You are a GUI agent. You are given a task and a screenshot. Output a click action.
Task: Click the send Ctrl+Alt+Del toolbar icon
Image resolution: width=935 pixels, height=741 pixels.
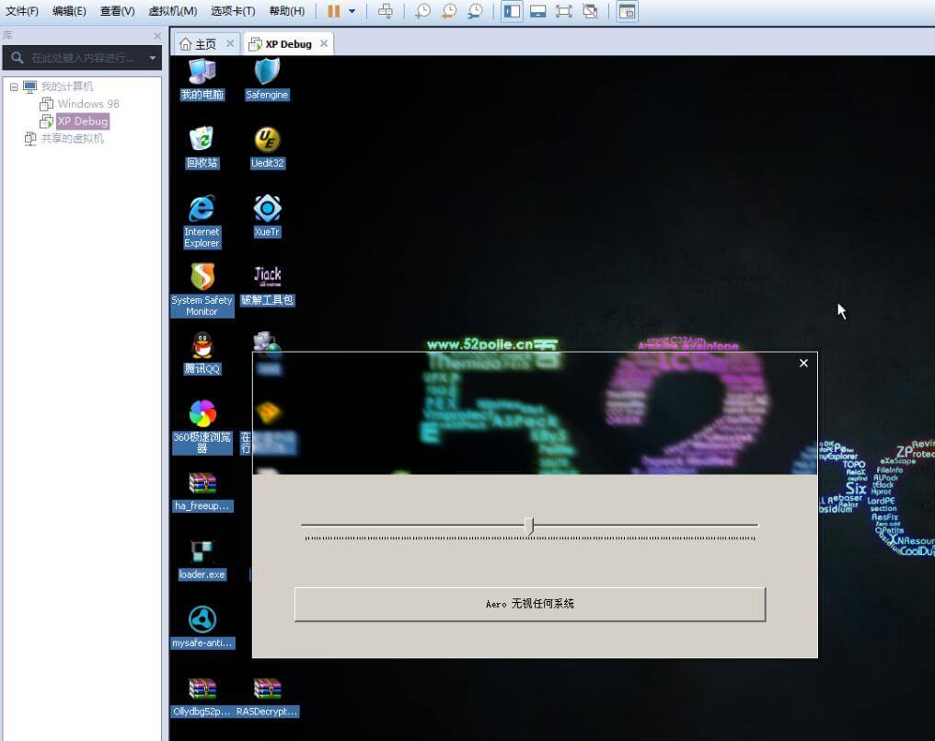386,11
